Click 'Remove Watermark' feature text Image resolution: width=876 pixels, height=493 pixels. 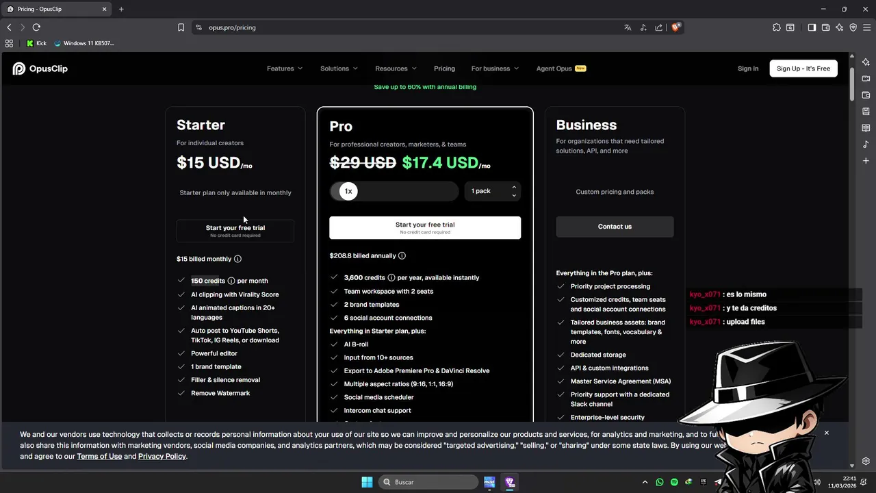(220, 393)
